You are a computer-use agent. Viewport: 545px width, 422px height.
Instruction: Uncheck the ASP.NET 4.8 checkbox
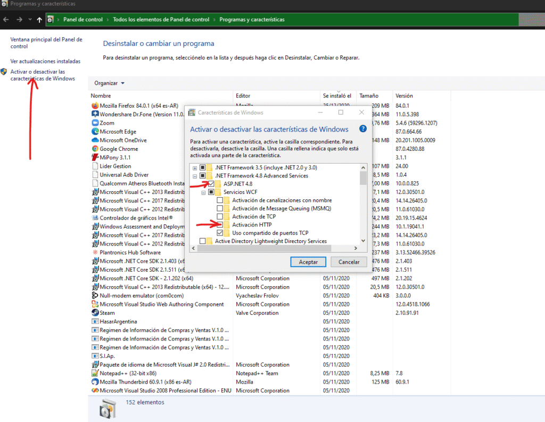211,184
